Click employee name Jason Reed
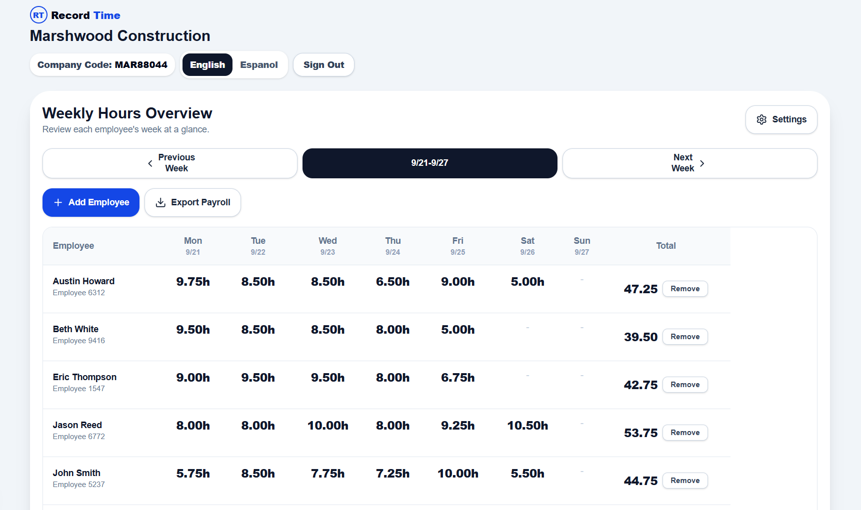Image resolution: width=861 pixels, height=510 pixels. tap(77, 425)
